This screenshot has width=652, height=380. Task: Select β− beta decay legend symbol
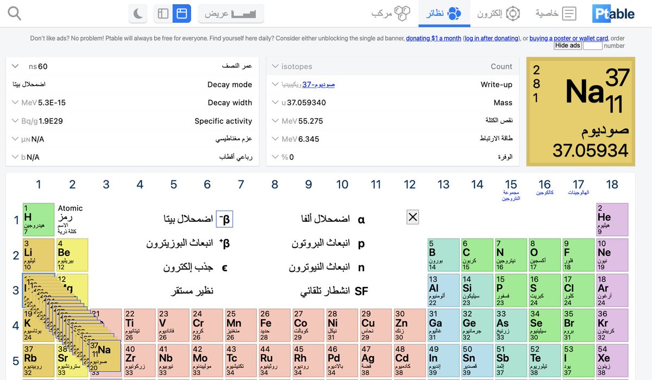(224, 219)
